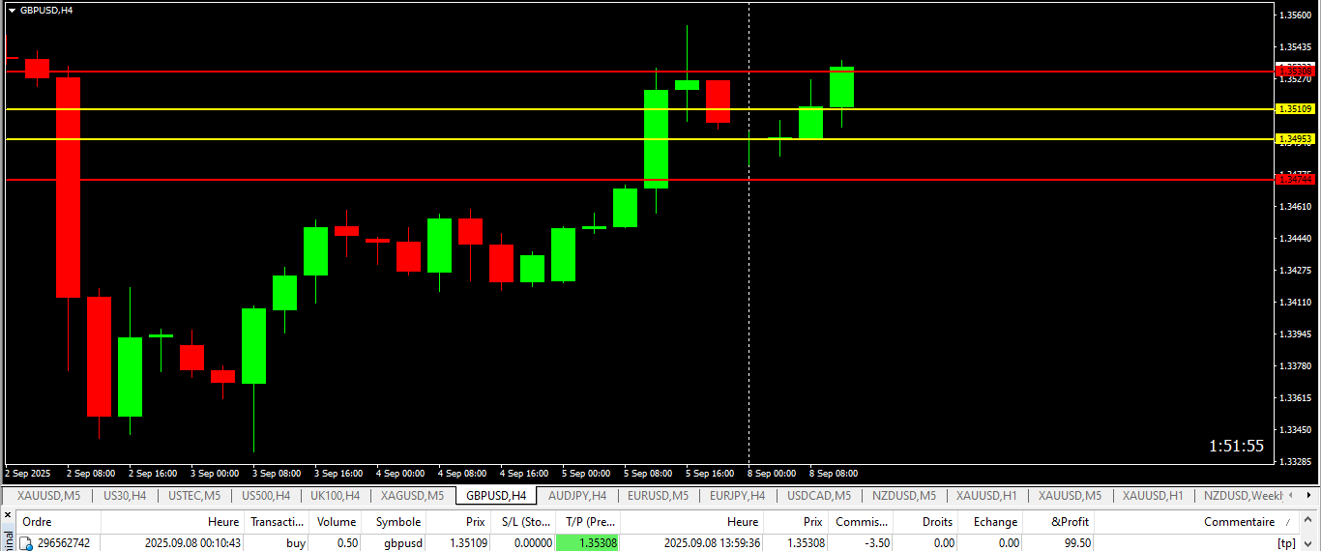Switch to the US30,H4 chart tab
1321x551 pixels.
click(125, 496)
